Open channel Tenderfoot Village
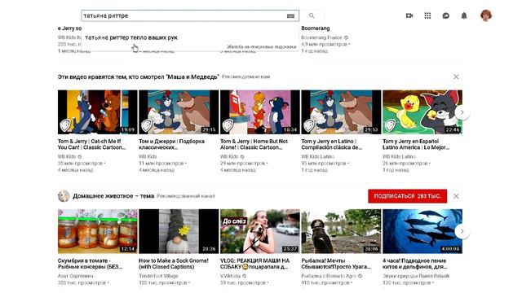The image size is (522, 293). (x=158, y=276)
